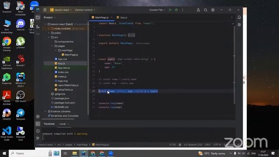279x157 pixels.
Task: Open the database tool icon under notifications
Action: click(239, 24)
